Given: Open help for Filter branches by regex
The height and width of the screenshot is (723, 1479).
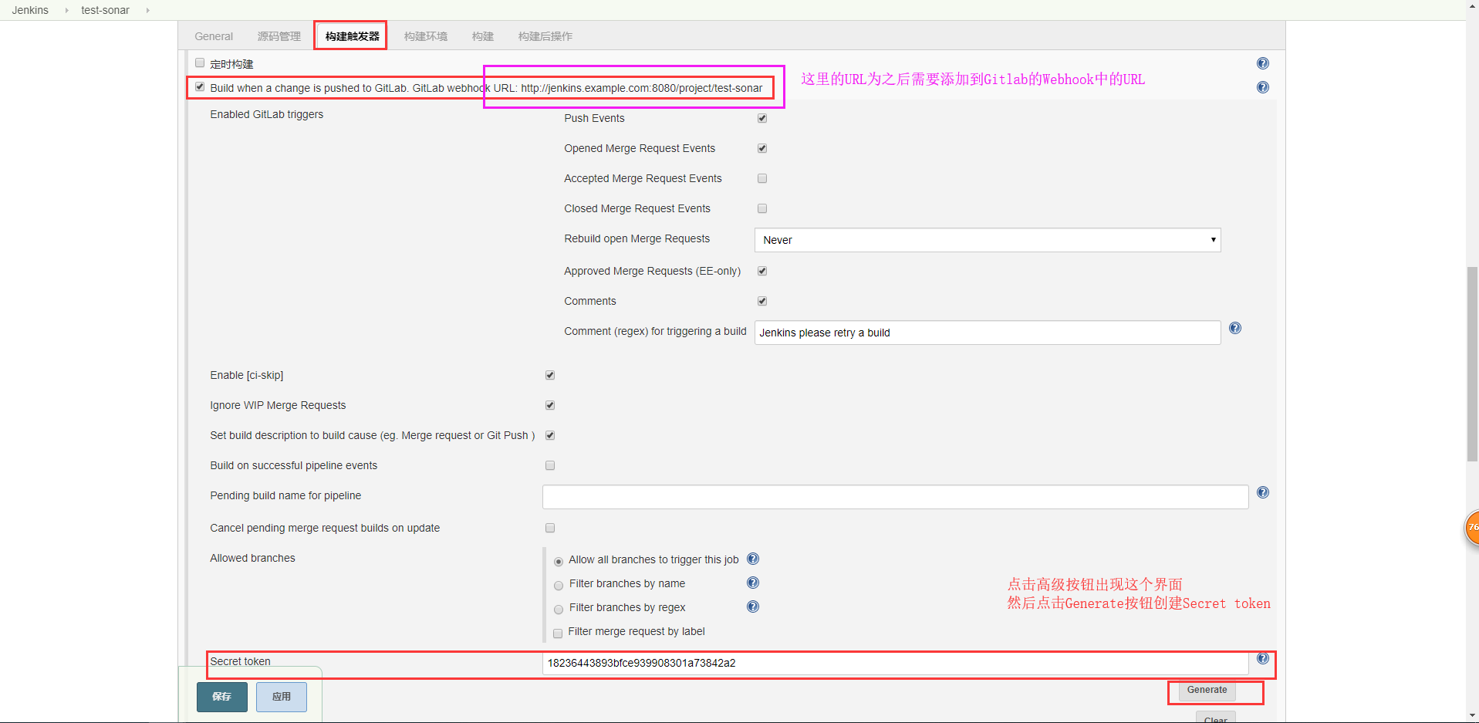Looking at the screenshot, I should coord(753,606).
